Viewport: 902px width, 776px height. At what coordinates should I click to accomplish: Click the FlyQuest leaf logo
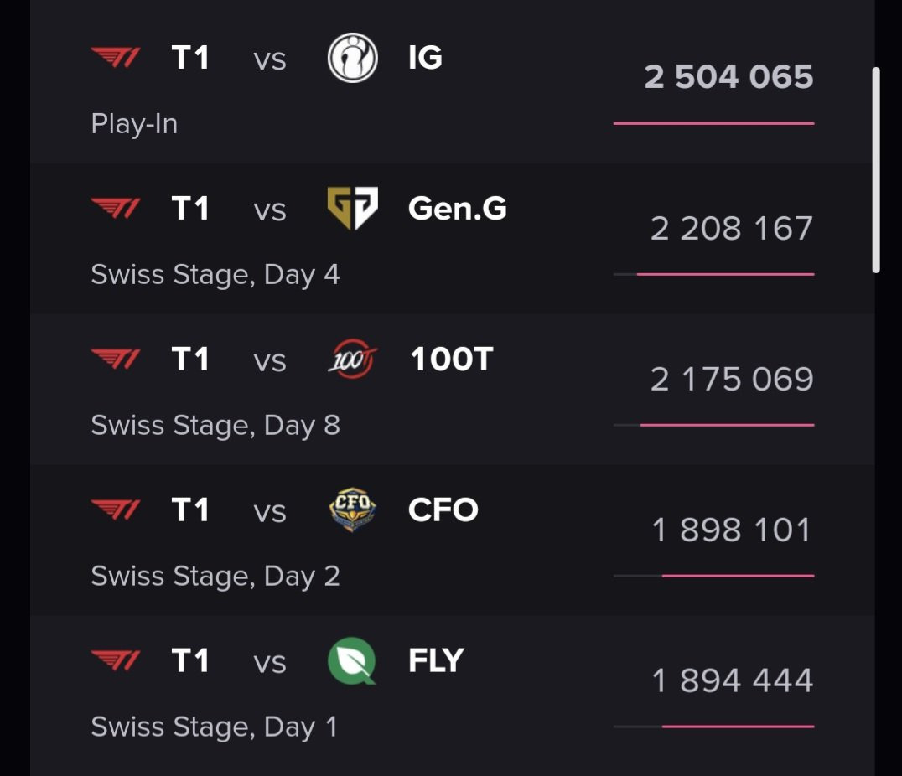point(352,661)
